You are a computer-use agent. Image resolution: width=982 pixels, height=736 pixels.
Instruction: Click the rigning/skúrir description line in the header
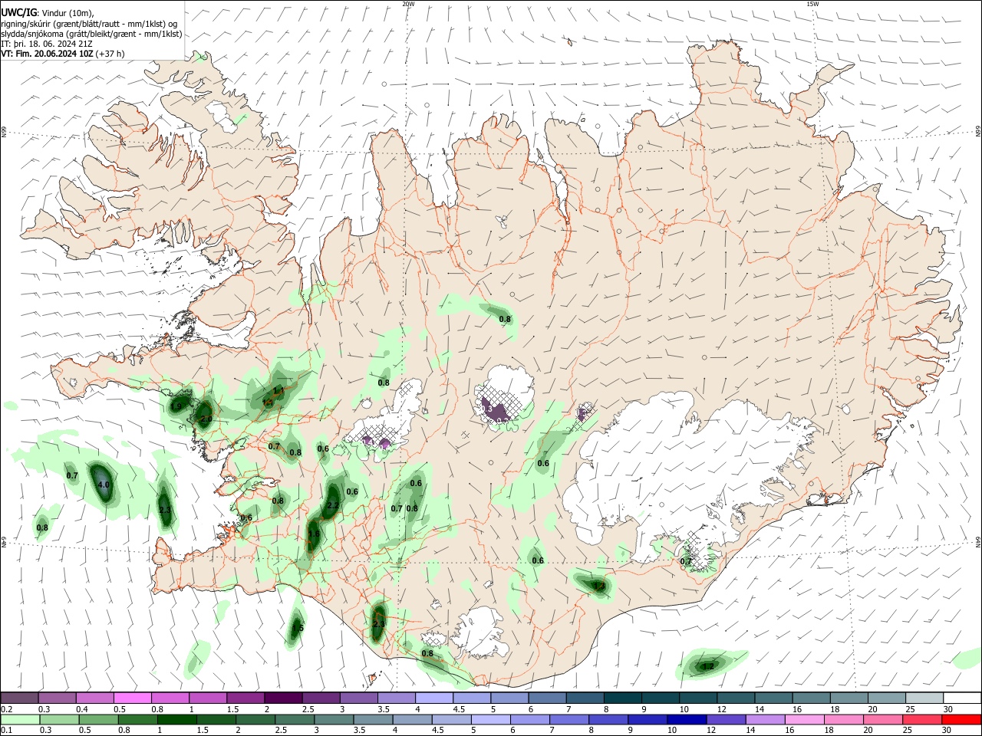click(x=89, y=23)
